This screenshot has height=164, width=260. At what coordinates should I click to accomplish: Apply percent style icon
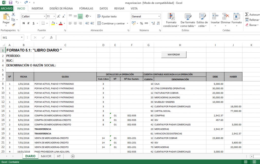pyautogui.click(x=141, y=23)
